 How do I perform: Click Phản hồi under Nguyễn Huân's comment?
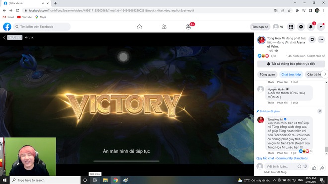click(282, 103)
